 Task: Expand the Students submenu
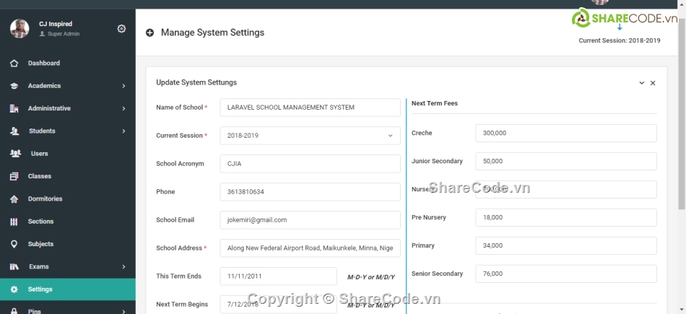[x=123, y=131]
